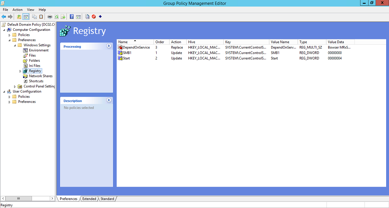Click the Forward navigation arrow icon

(x=10, y=16)
